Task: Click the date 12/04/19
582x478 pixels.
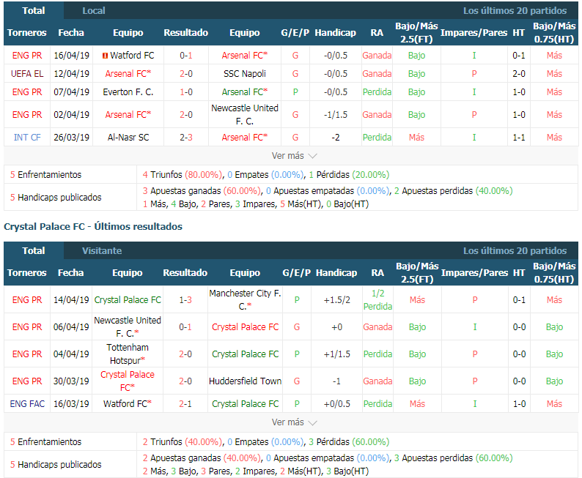Action: tap(71, 73)
